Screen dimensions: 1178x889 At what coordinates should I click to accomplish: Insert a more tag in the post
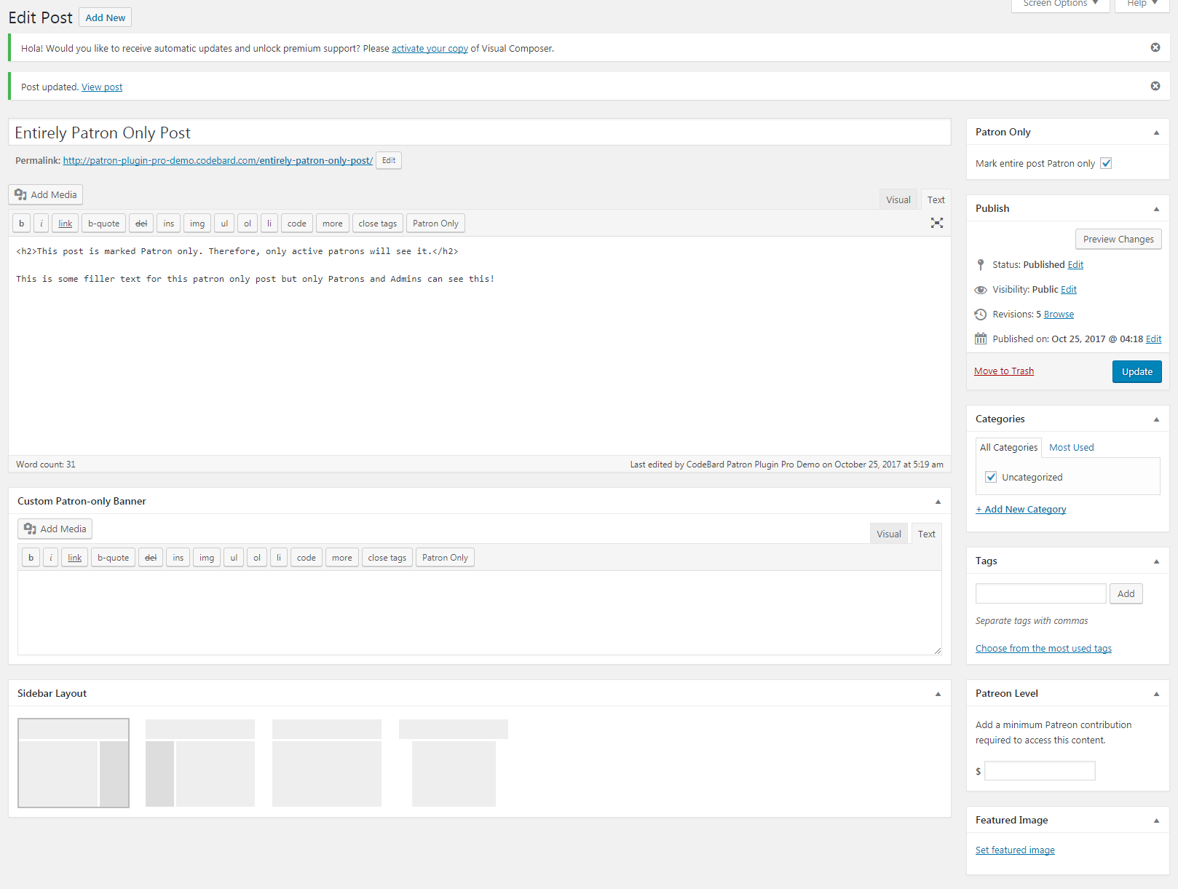click(332, 223)
